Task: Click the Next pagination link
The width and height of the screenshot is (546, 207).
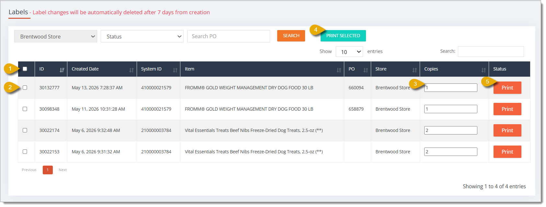Action: coord(63,170)
